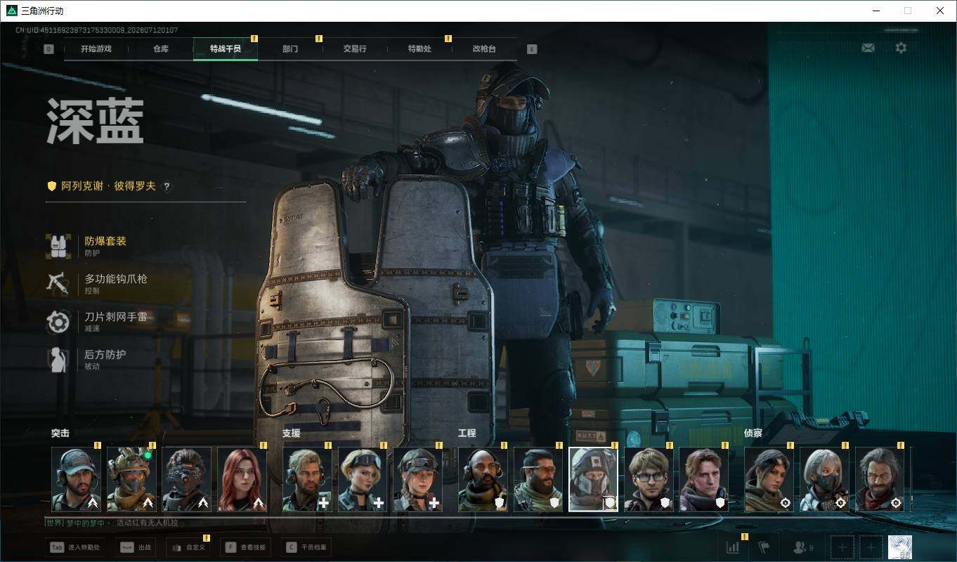Open the mail envelope icon
Viewport: 957px width, 562px height.
pos(868,48)
